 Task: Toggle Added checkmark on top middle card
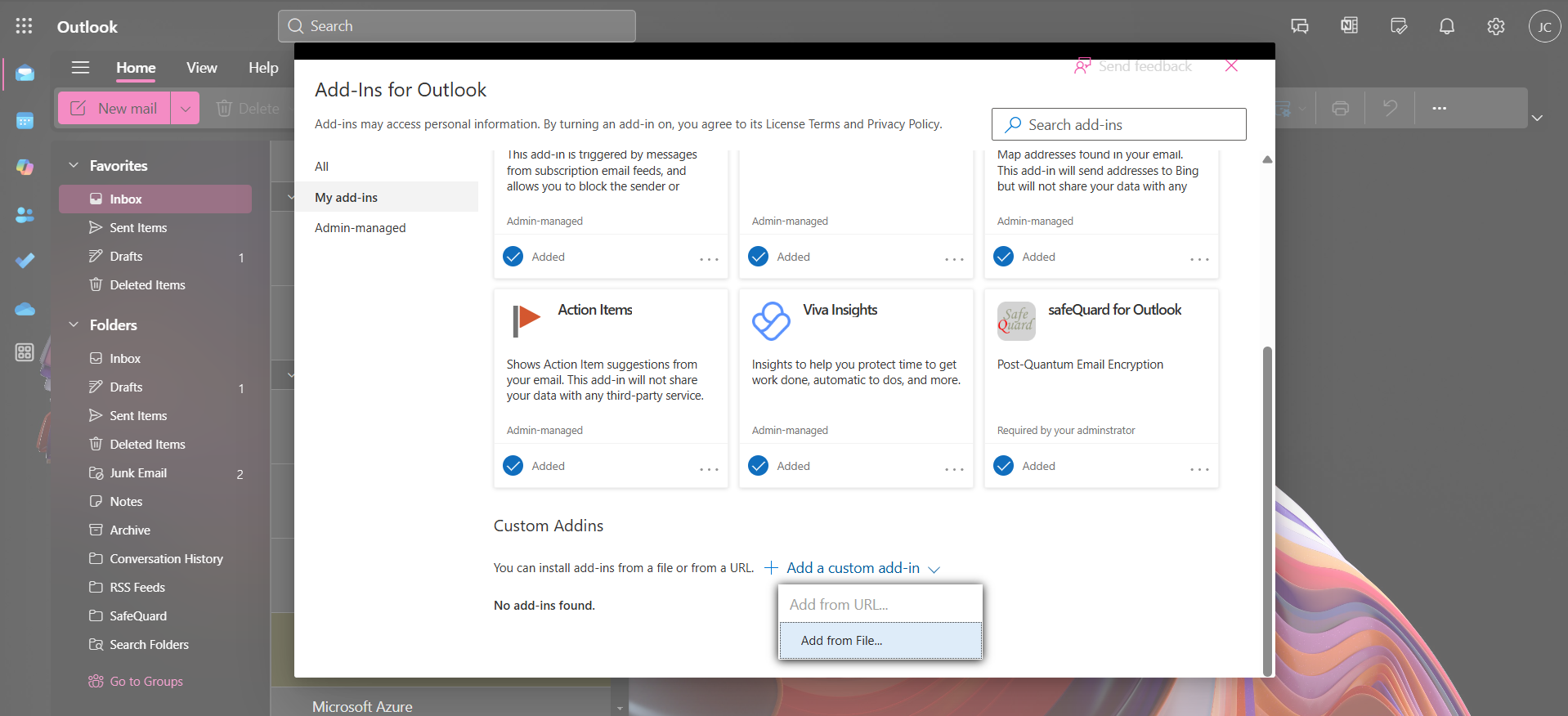click(759, 257)
